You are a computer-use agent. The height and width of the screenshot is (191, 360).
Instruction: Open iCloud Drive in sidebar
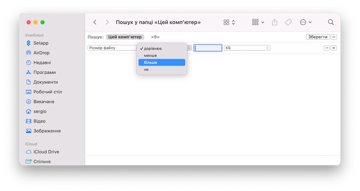[x=46, y=152]
